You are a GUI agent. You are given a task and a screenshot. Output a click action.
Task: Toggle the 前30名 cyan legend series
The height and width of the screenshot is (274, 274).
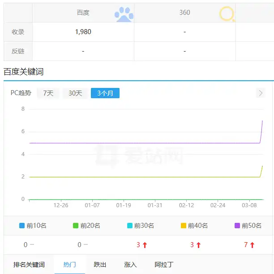coord(141,226)
